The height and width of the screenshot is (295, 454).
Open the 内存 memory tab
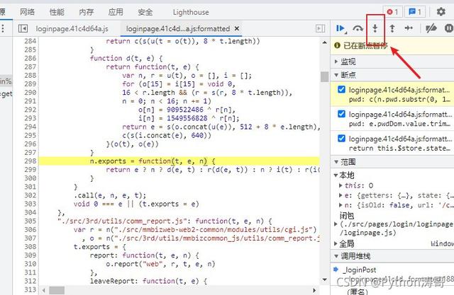pyautogui.click(x=87, y=12)
